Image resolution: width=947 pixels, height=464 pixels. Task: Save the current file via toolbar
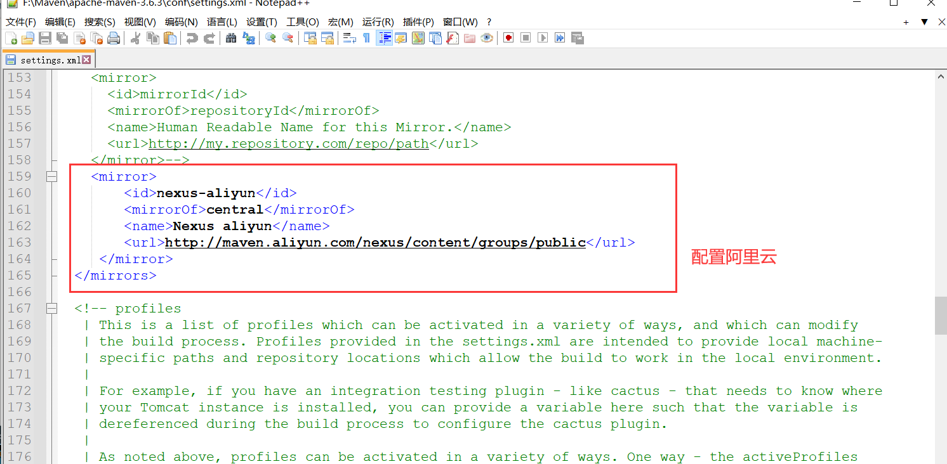pos(45,39)
